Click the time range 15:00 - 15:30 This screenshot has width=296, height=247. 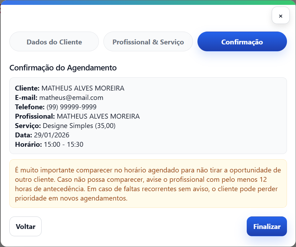[64, 144]
